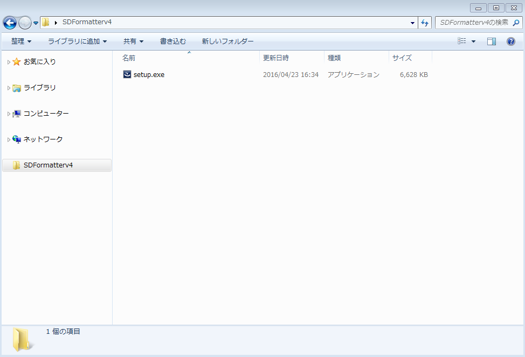Close the Explorer window
Screen dimensions: 525x357
514,8
